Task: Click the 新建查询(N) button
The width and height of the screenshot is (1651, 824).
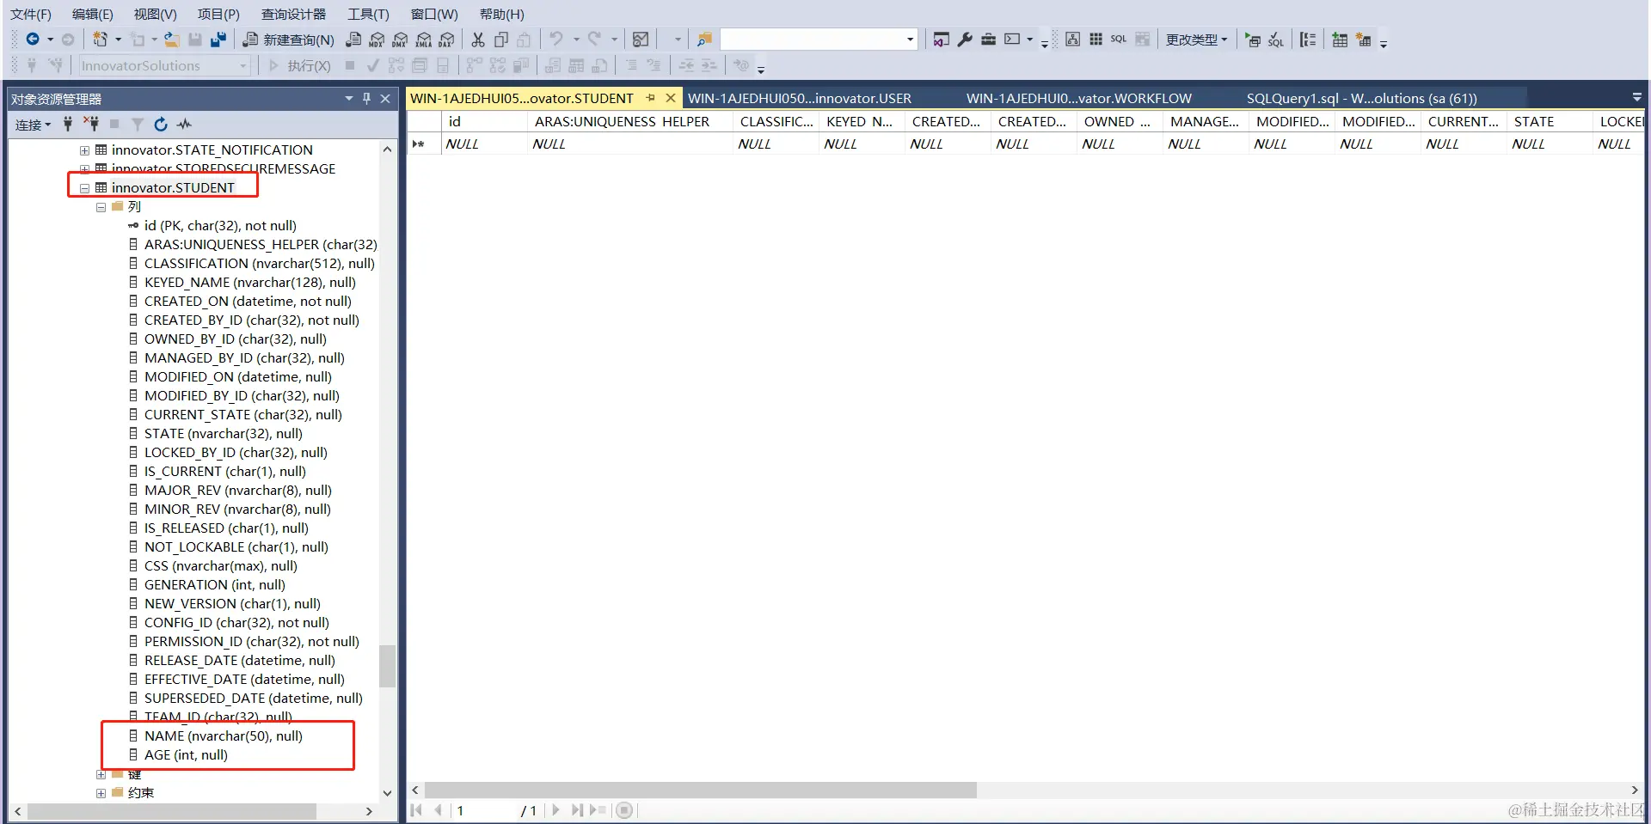Action: point(289,40)
